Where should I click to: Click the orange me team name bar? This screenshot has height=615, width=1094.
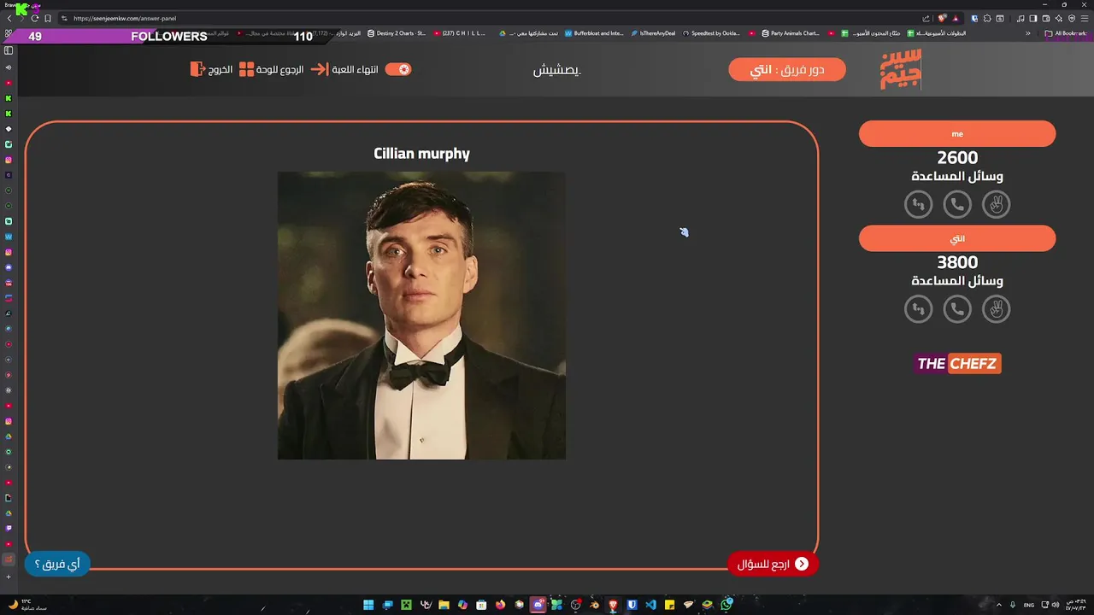click(957, 134)
